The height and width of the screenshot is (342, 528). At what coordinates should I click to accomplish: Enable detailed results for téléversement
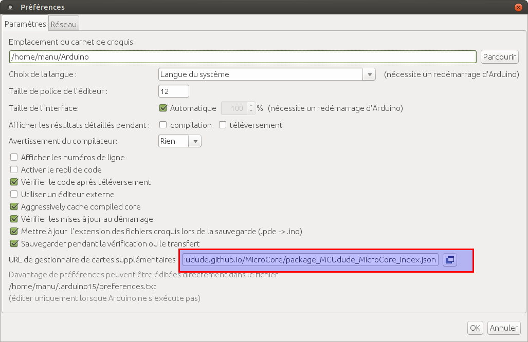[x=223, y=125]
